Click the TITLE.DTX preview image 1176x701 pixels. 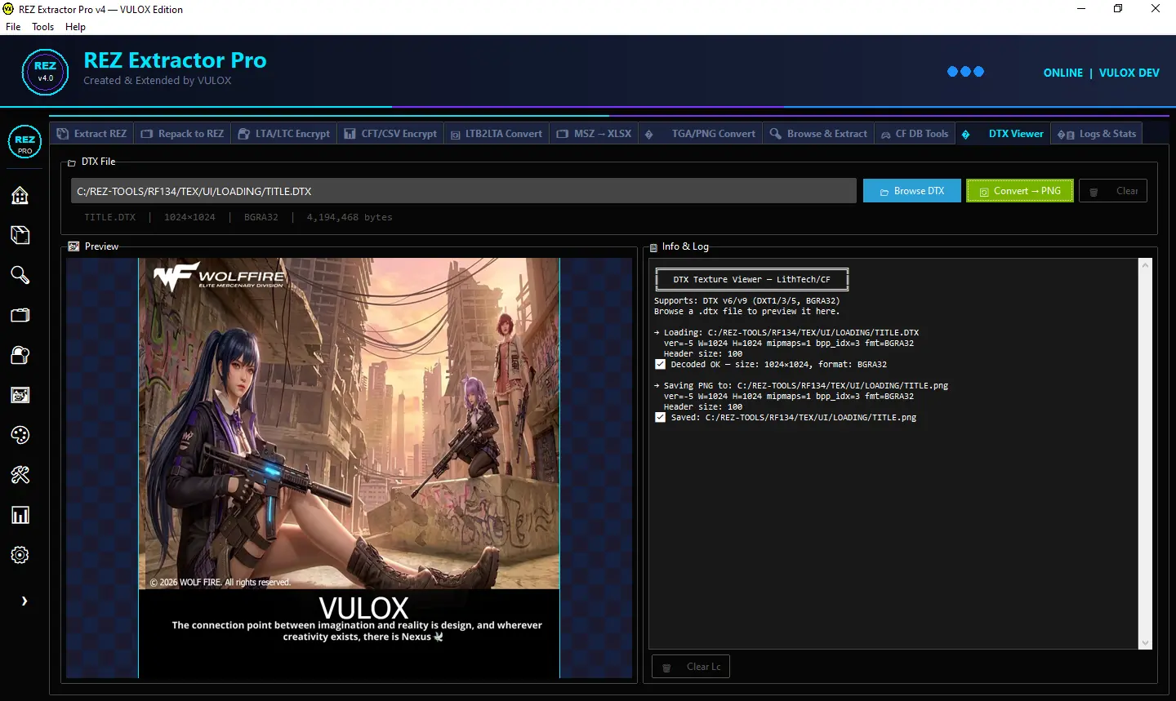pos(349,468)
